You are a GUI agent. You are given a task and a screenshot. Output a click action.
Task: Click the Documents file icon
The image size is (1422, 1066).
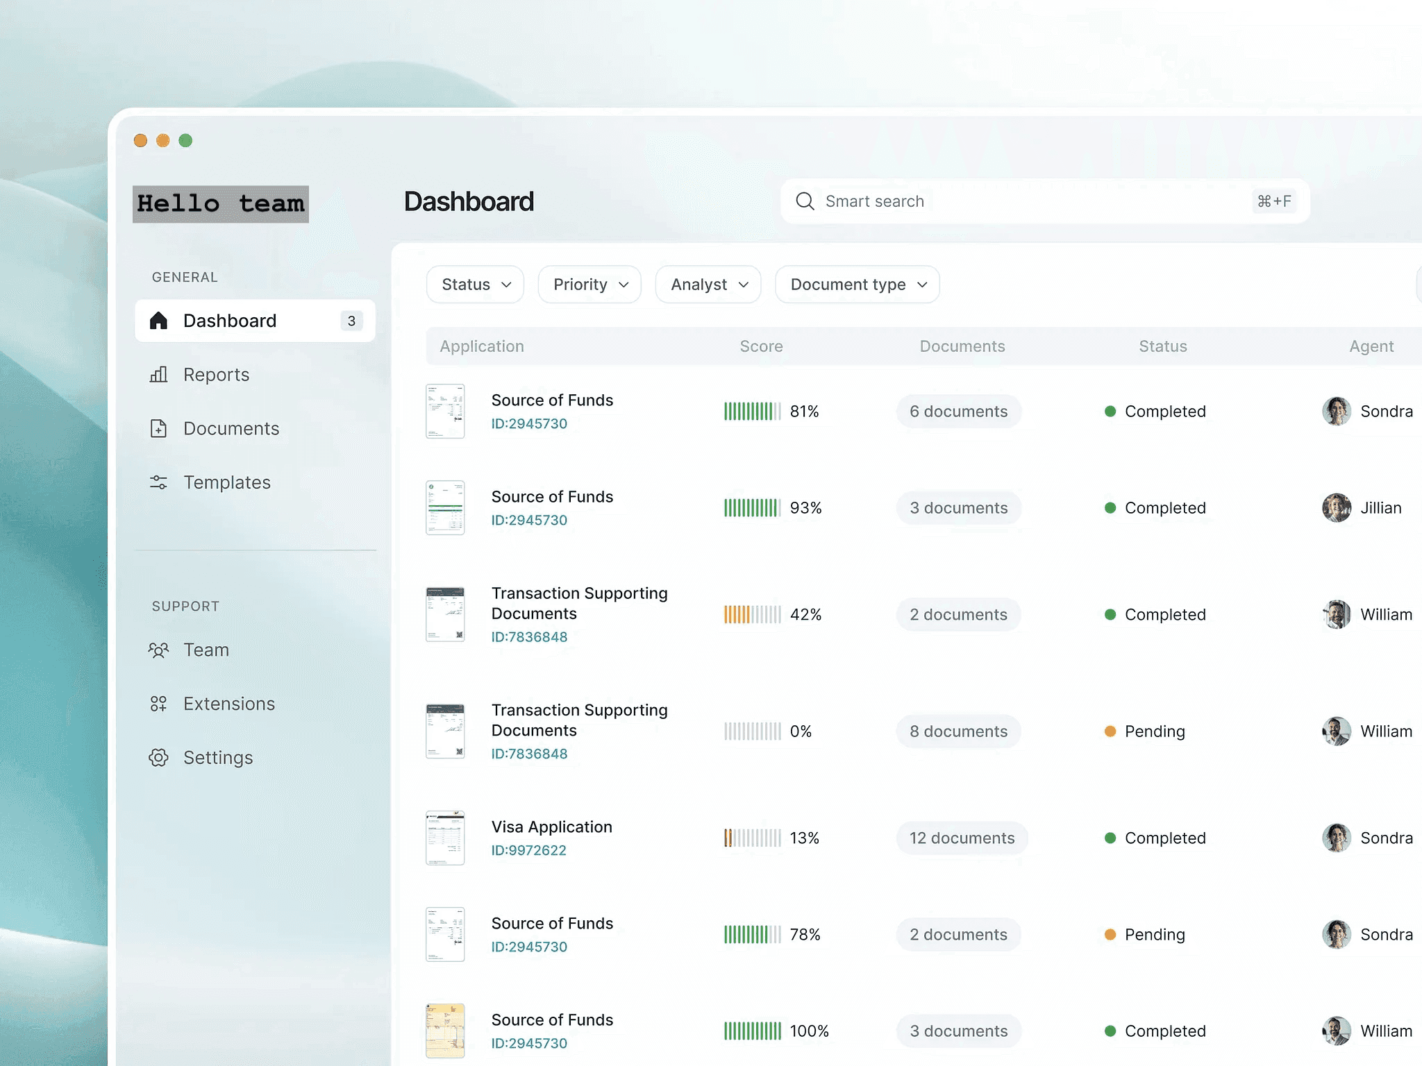click(x=158, y=428)
